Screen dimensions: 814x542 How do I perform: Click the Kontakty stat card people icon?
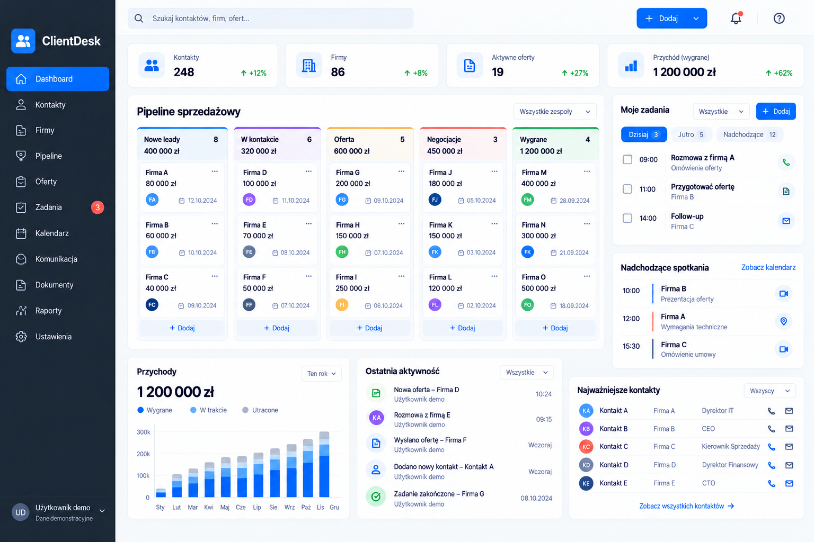pyautogui.click(x=152, y=66)
